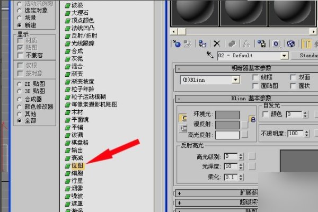318x212 pixels.
Task: Enable the 面状 faceted checkbox
Action: point(293,86)
